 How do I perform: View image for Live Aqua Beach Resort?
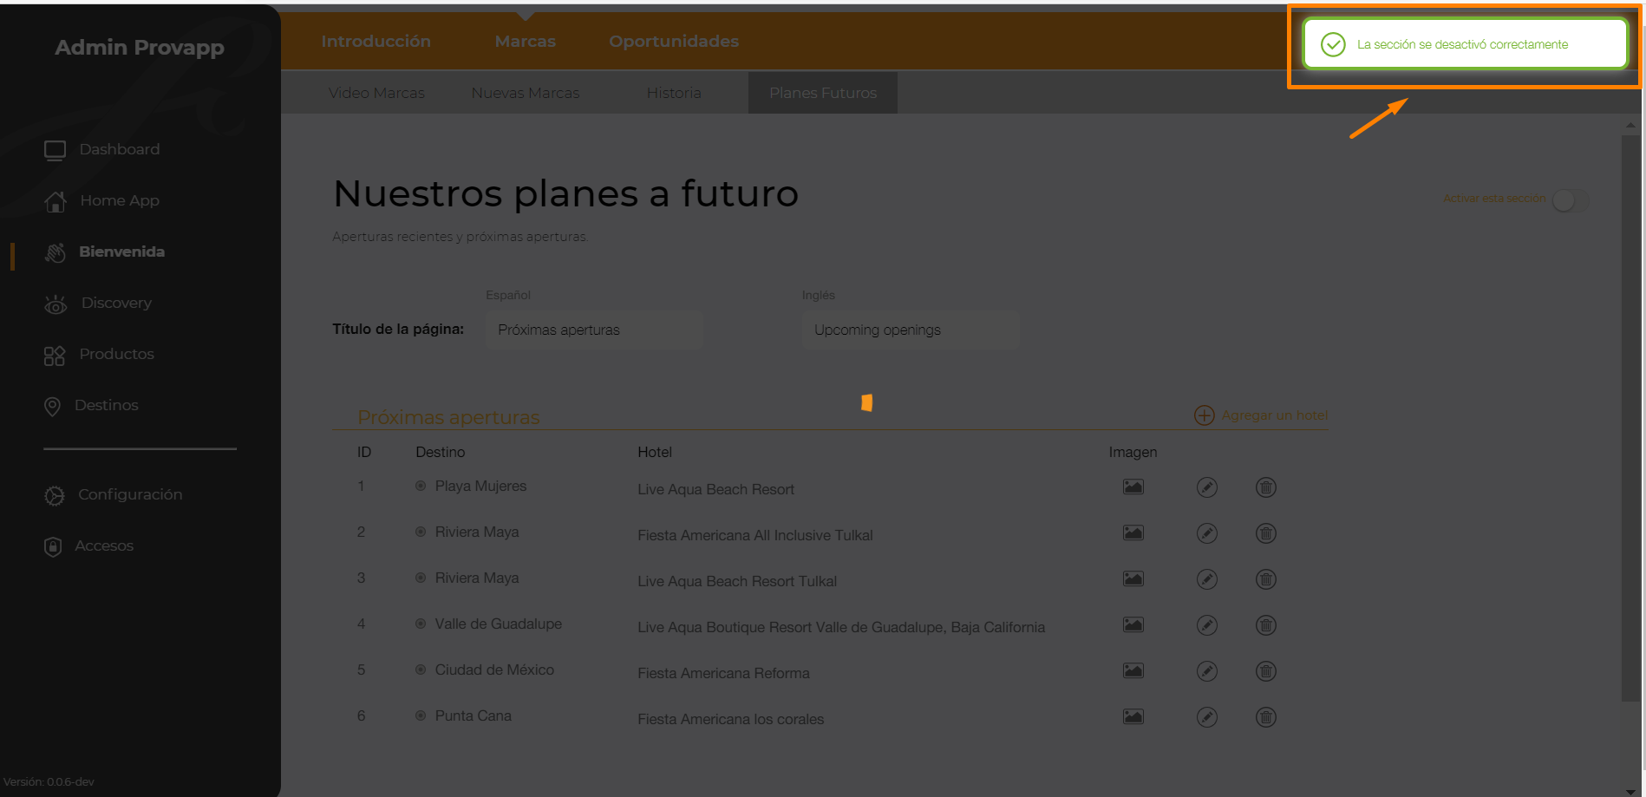pos(1133,487)
